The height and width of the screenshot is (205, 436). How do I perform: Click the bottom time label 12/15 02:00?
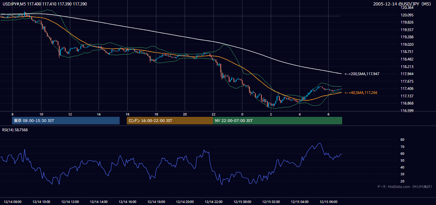click(271, 202)
